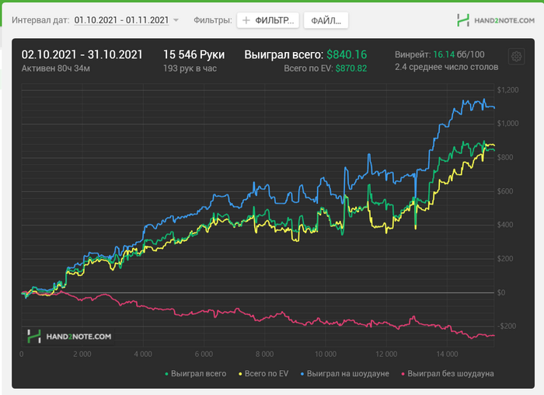
Task: Click the winrate value 16.14 бб/100
Action: coord(459,54)
